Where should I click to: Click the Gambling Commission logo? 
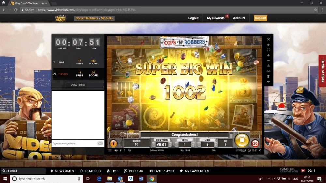289,170
